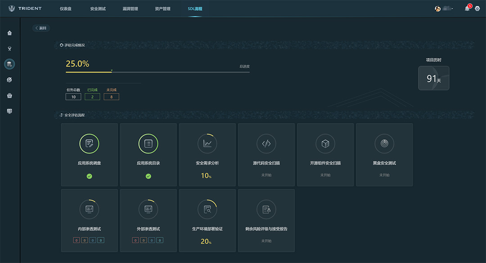Click the 黑盒安全测试 radar icon

(x=384, y=143)
